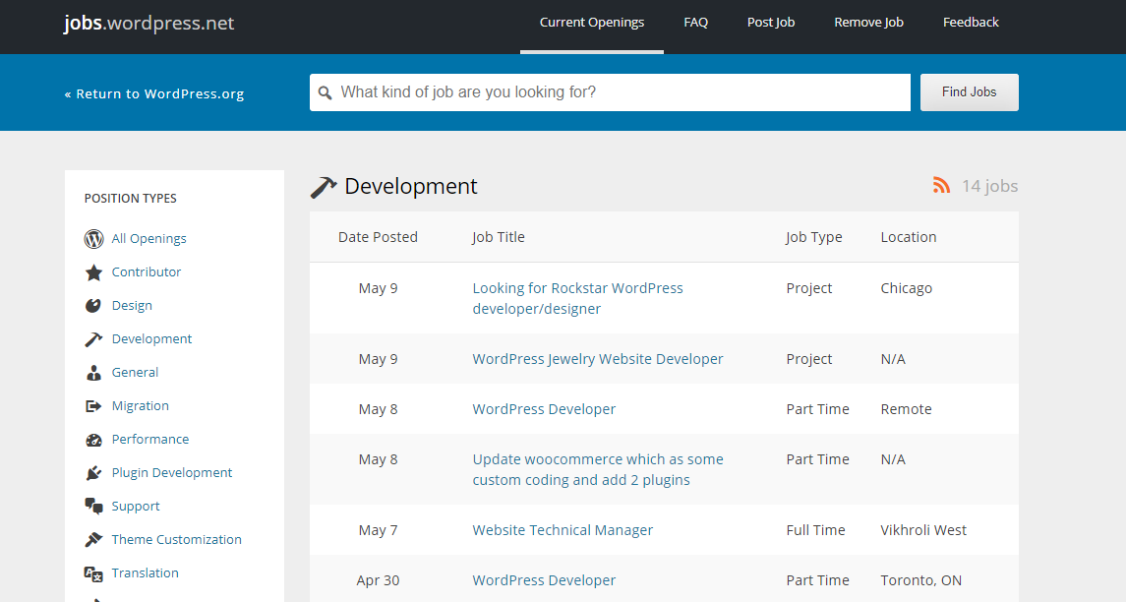The width and height of the screenshot is (1126, 602).
Task: Click the Job Title column header
Action: pyautogui.click(x=499, y=237)
